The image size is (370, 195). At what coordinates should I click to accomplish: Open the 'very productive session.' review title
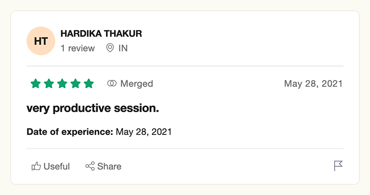[93, 108]
